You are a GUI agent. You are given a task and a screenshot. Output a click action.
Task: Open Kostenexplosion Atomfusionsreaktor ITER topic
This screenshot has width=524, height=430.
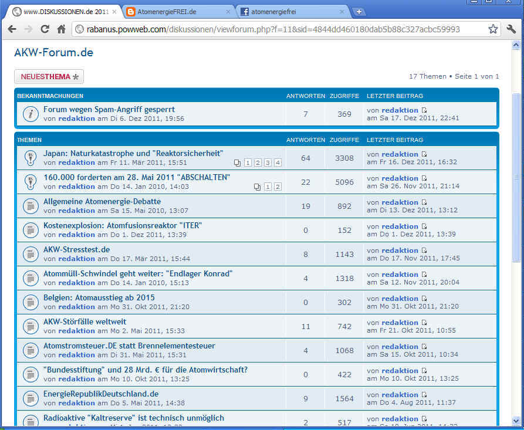click(x=123, y=225)
